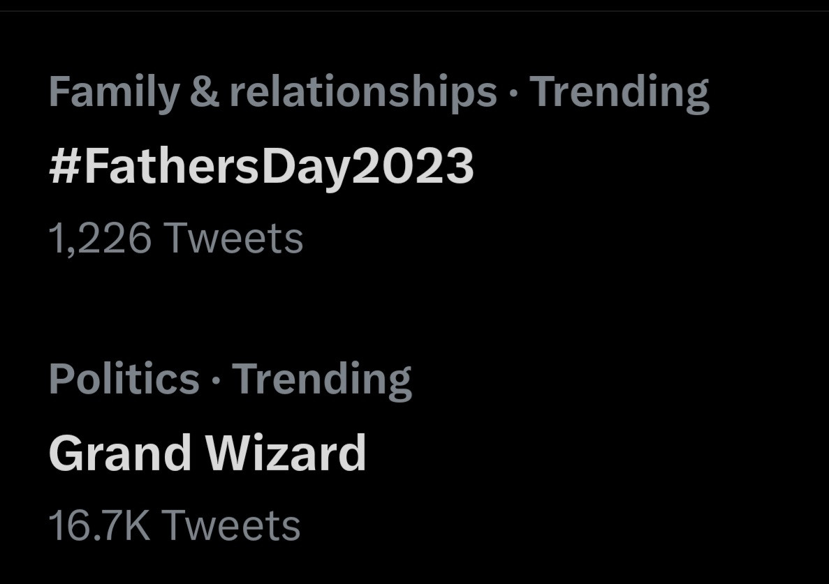This screenshot has height=584, width=829.
Task: Tap the word "Trending" beside Family & relationships
Action: [x=619, y=93]
